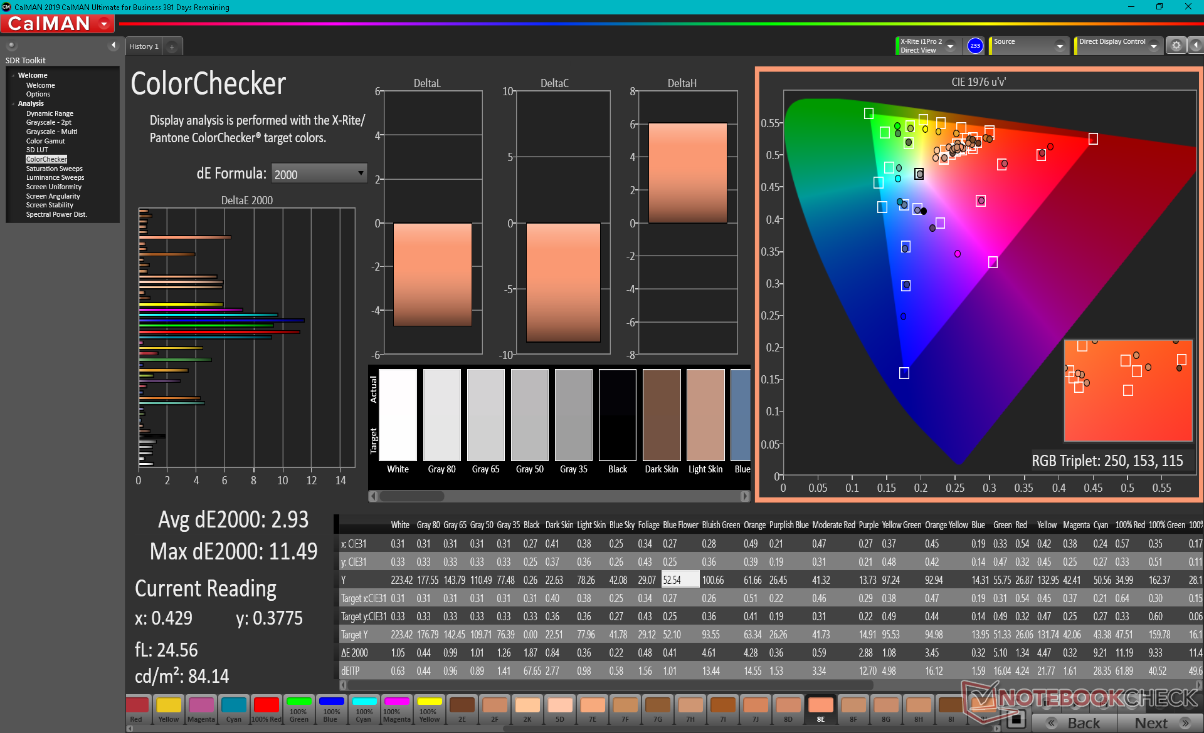The height and width of the screenshot is (733, 1204).
Task: Select ColorChecker in sidebar
Action: coord(46,159)
